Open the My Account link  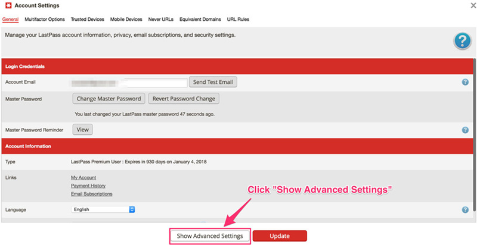click(83, 178)
